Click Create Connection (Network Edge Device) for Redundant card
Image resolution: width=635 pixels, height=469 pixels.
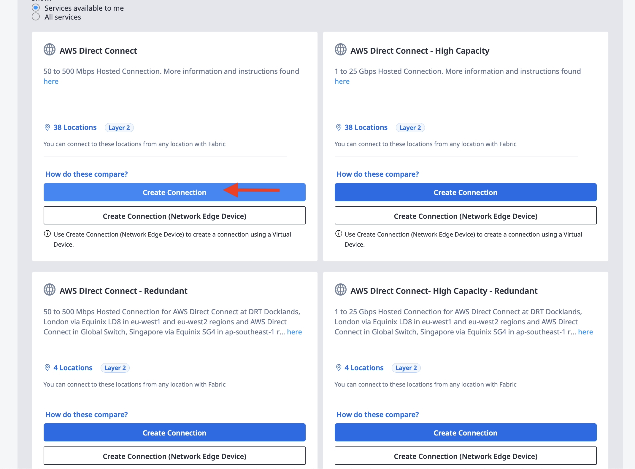(x=174, y=456)
